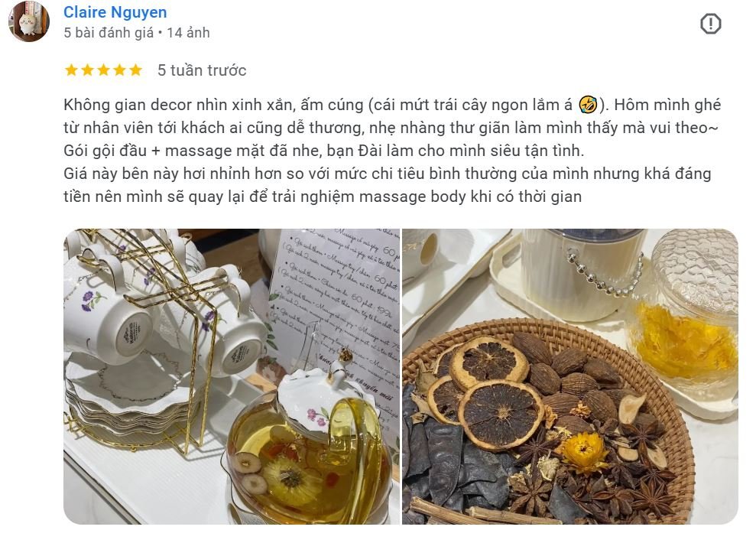This screenshot has height=543, width=756.
Task: Click the '14 ảnh' photo count
Action: point(188,33)
